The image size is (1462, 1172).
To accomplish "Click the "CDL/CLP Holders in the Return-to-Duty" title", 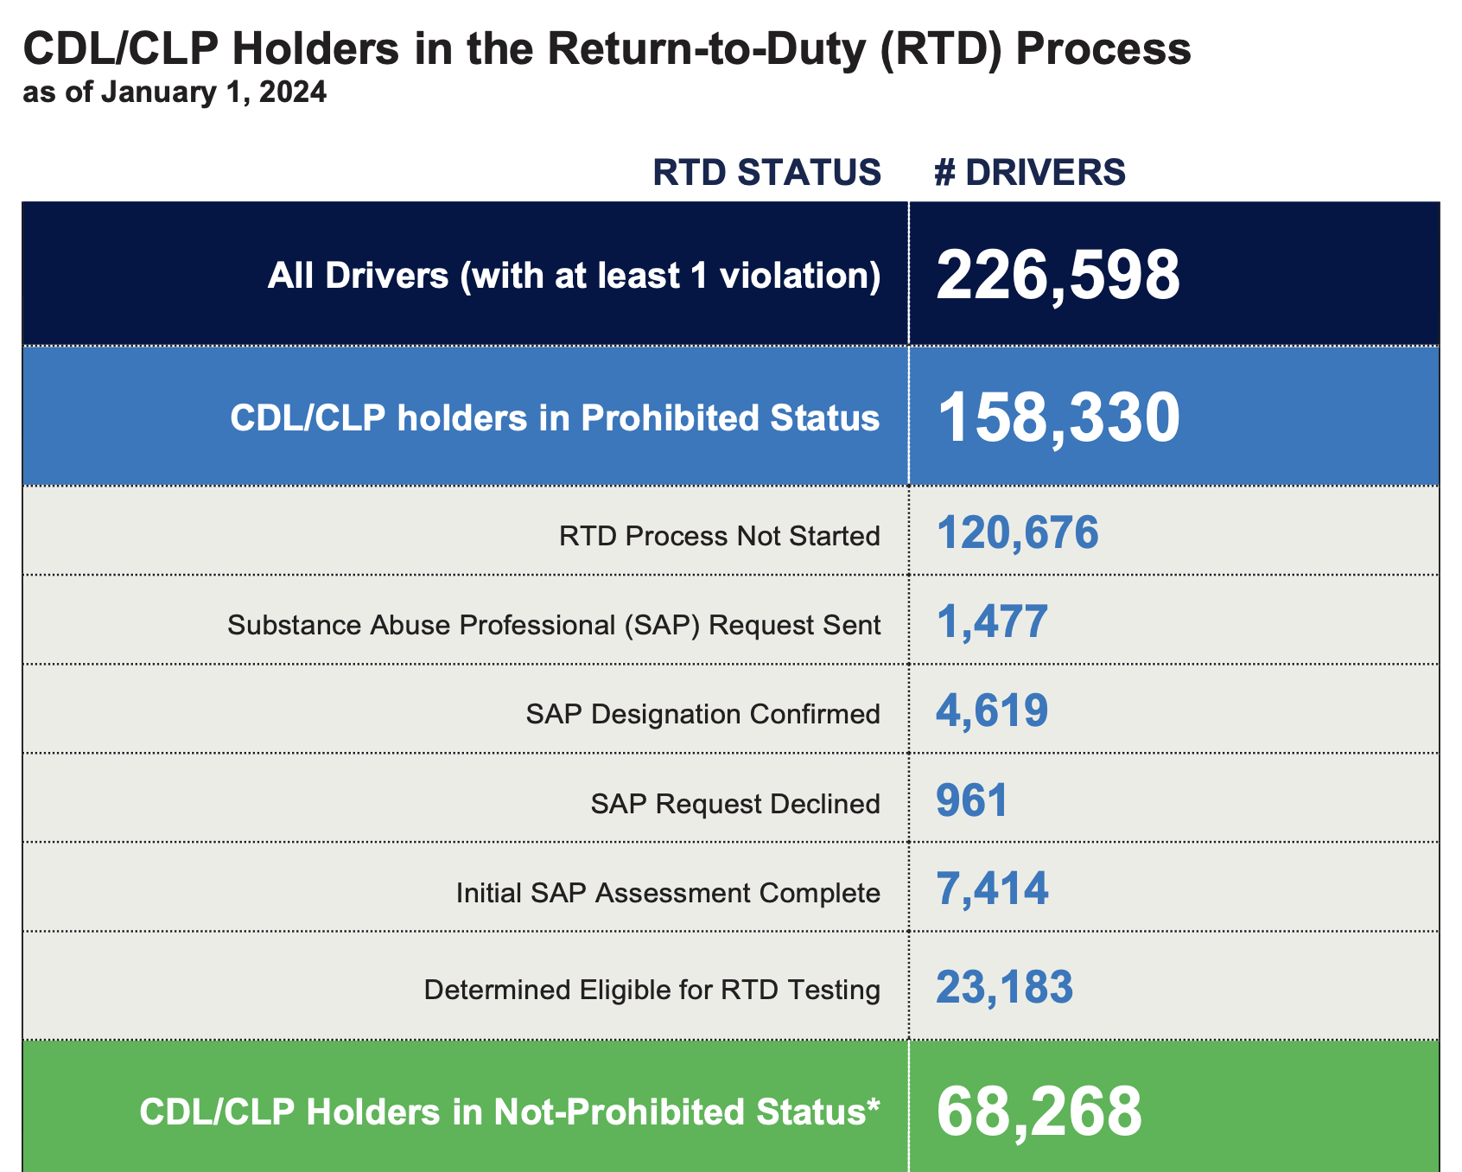I will click(x=607, y=49).
